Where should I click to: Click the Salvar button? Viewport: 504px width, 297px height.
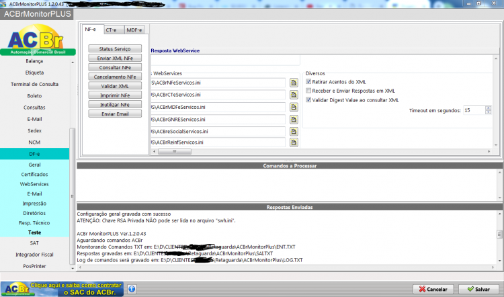coord(478,289)
